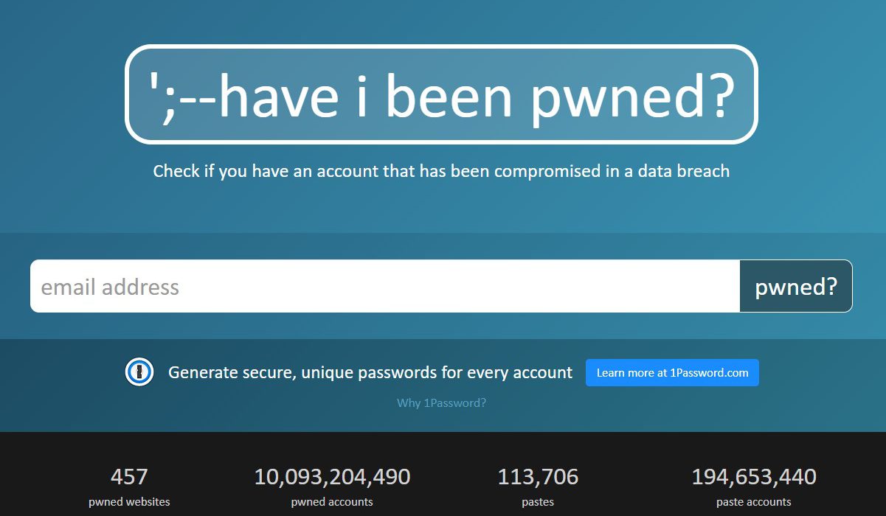Focus the email address input field
The height and width of the screenshot is (516, 886).
[x=384, y=287]
